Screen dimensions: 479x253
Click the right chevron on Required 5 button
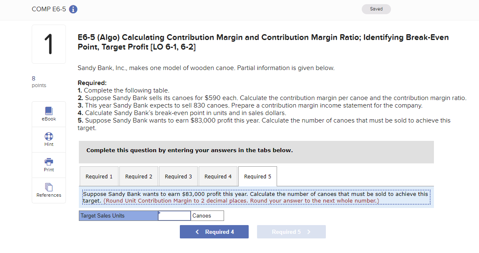tap(309, 231)
